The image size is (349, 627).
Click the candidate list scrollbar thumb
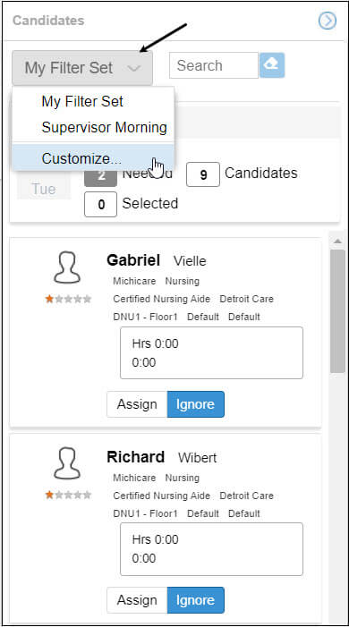[337, 311]
